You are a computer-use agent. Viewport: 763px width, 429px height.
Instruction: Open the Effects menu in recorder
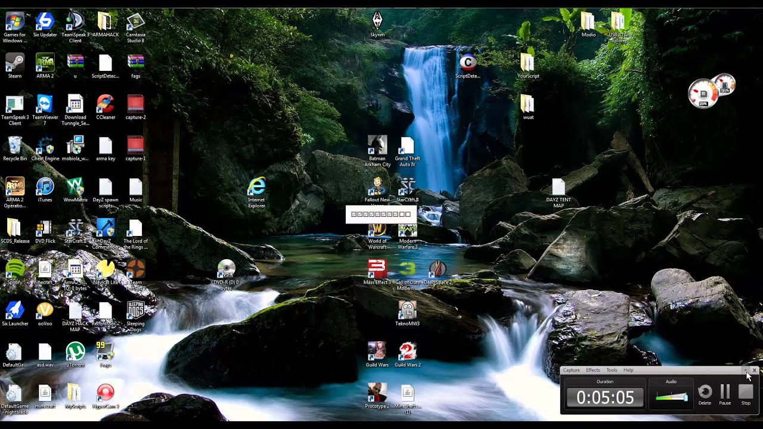point(593,370)
